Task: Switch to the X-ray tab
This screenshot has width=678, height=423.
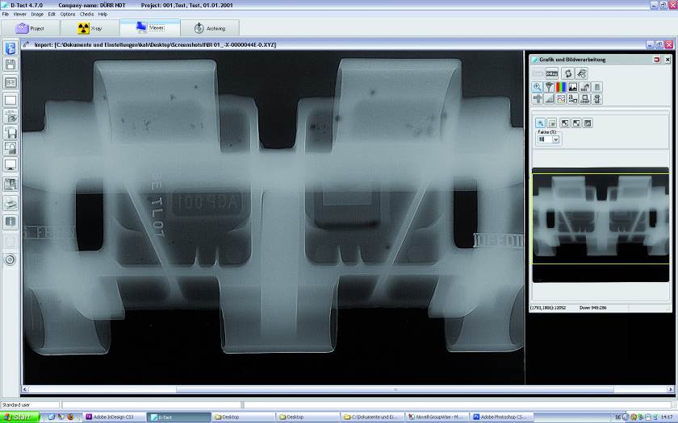Action: pos(90,28)
